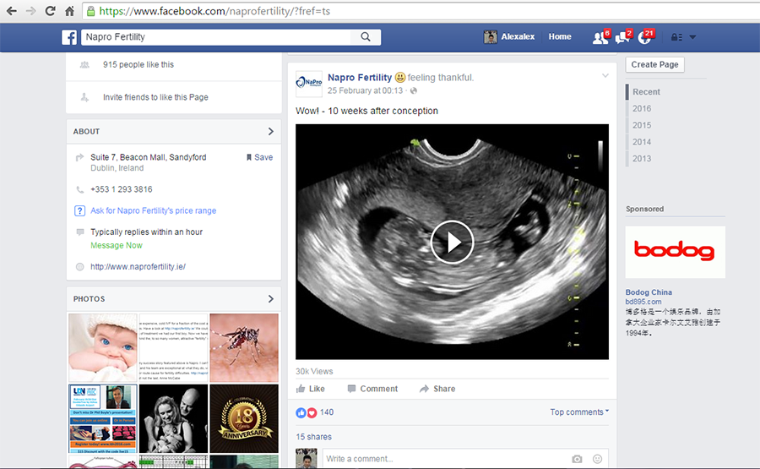Jump to 2014 in timeline
Screen dimensions: 760x469
tap(642, 142)
